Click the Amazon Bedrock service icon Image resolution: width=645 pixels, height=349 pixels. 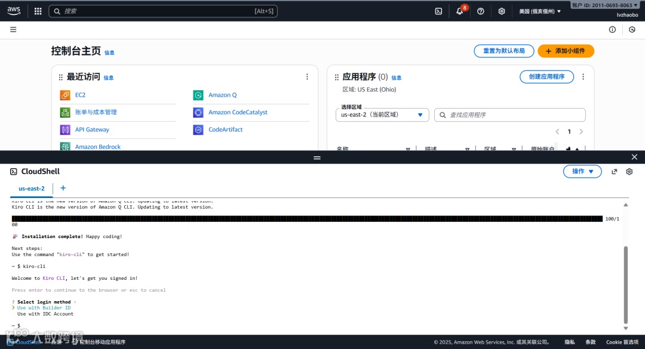click(x=65, y=146)
